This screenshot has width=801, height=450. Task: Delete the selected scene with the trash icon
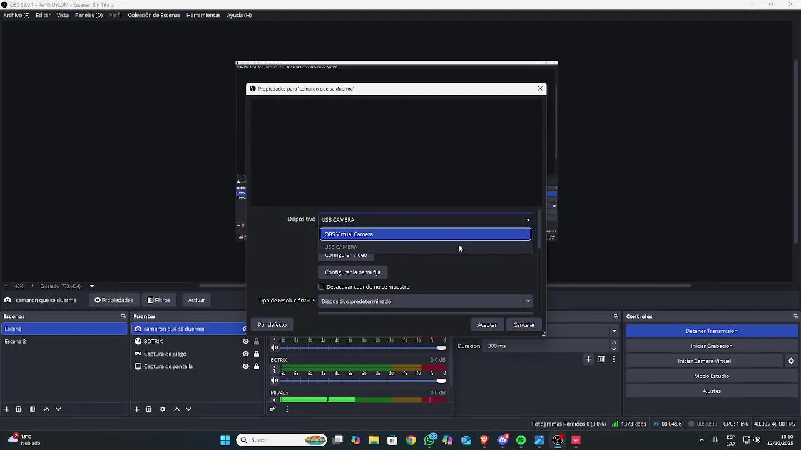point(19,409)
